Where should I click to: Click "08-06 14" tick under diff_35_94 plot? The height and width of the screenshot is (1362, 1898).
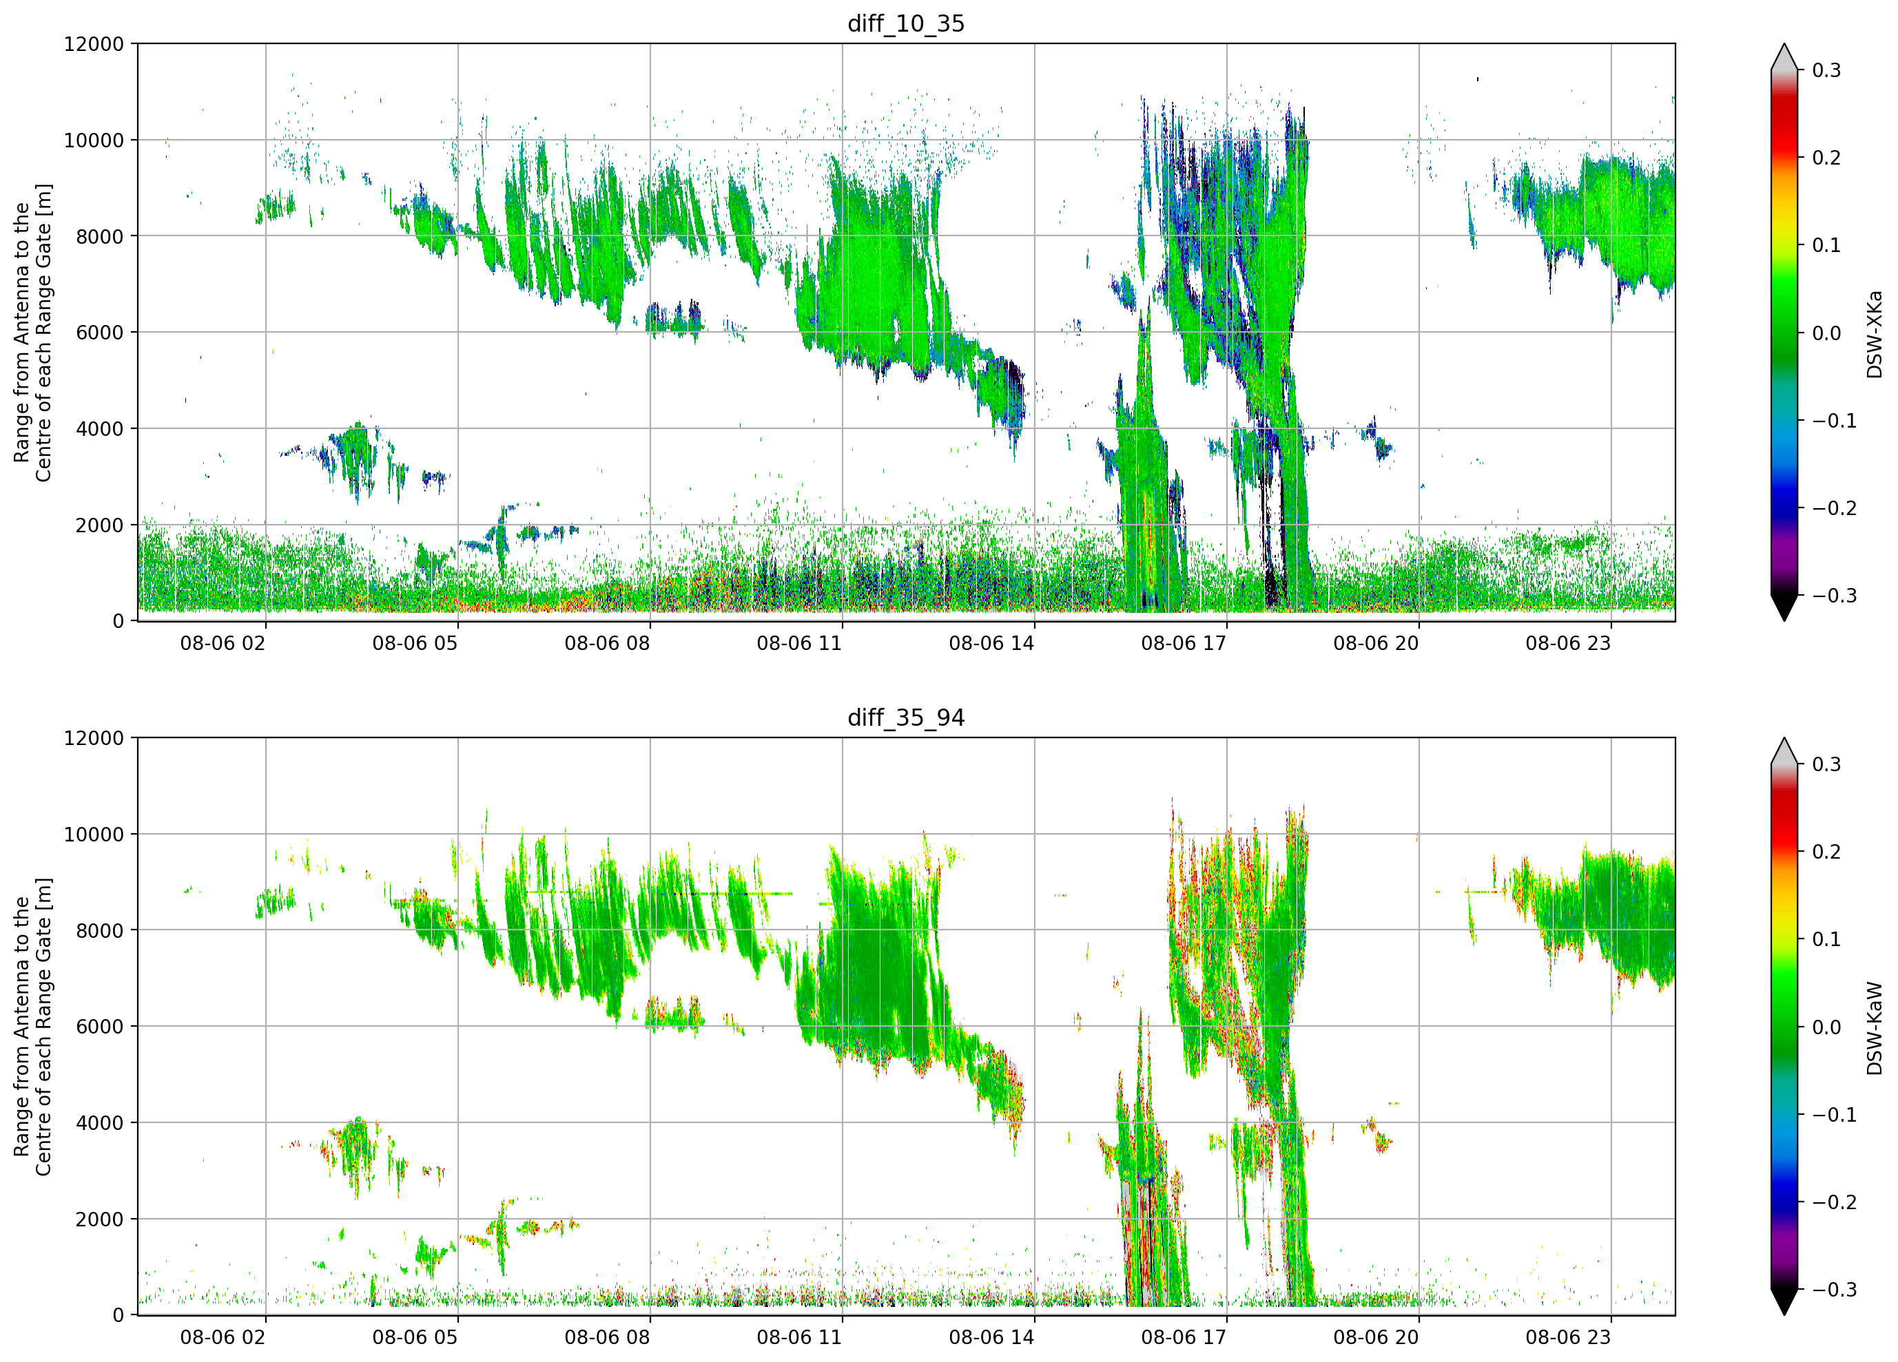[991, 1338]
